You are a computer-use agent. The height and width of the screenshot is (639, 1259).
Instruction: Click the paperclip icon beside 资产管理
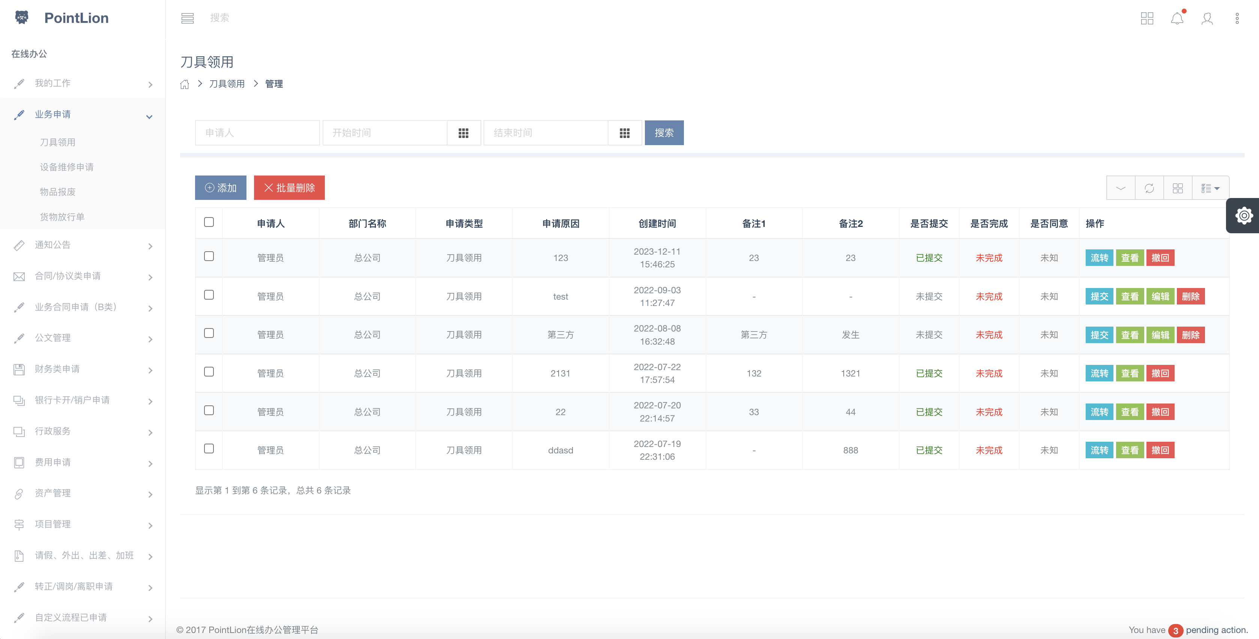(x=19, y=493)
